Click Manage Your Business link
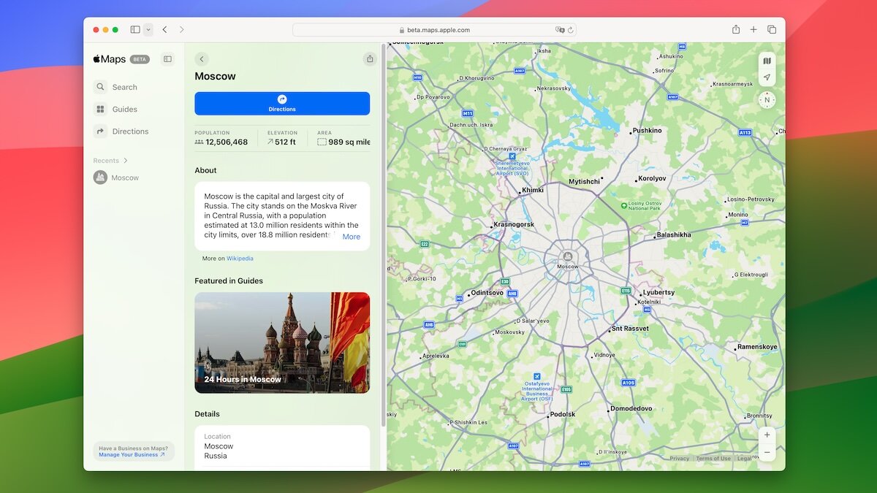This screenshot has height=493, width=877. click(x=132, y=455)
